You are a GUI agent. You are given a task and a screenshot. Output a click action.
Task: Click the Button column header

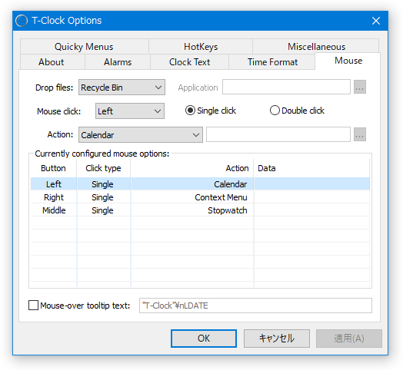54,168
